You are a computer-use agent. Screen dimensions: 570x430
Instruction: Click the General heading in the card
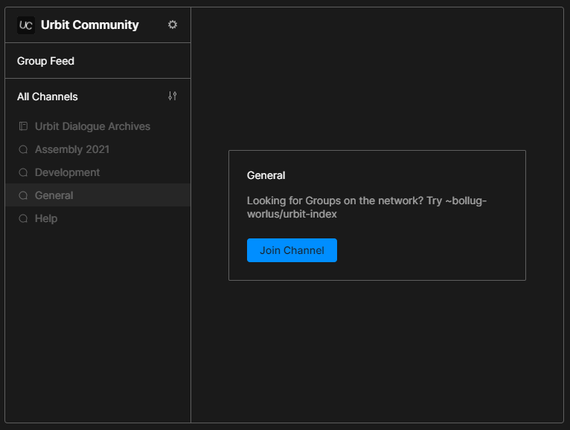tap(266, 175)
